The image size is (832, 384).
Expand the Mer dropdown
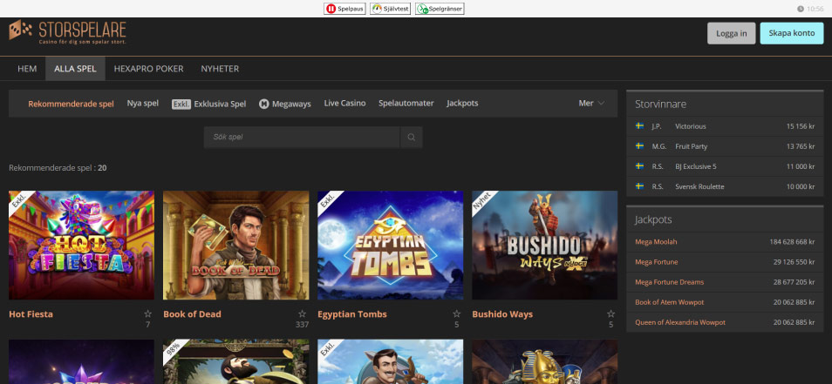pos(591,104)
